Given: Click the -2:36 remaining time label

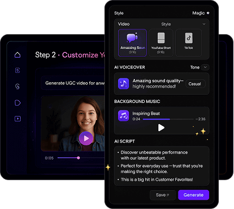Looking at the screenshot, I should (200, 119).
